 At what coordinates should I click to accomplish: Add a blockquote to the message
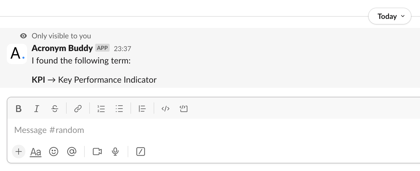142,109
